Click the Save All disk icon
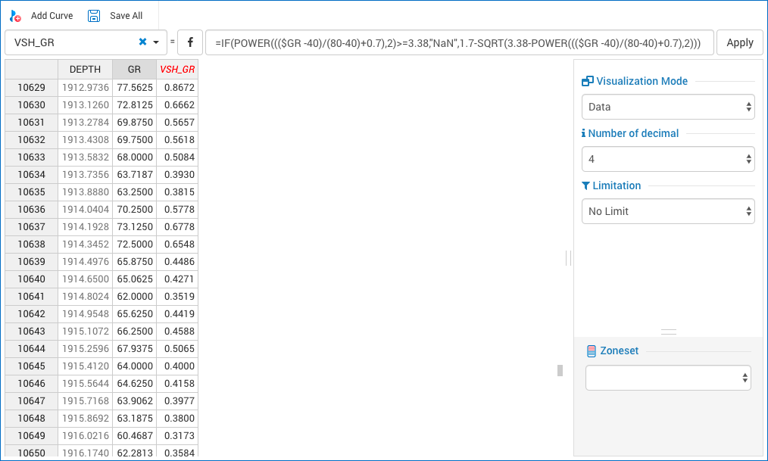Image resolution: width=768 pixels, height=461 pixels. point(94,16)
